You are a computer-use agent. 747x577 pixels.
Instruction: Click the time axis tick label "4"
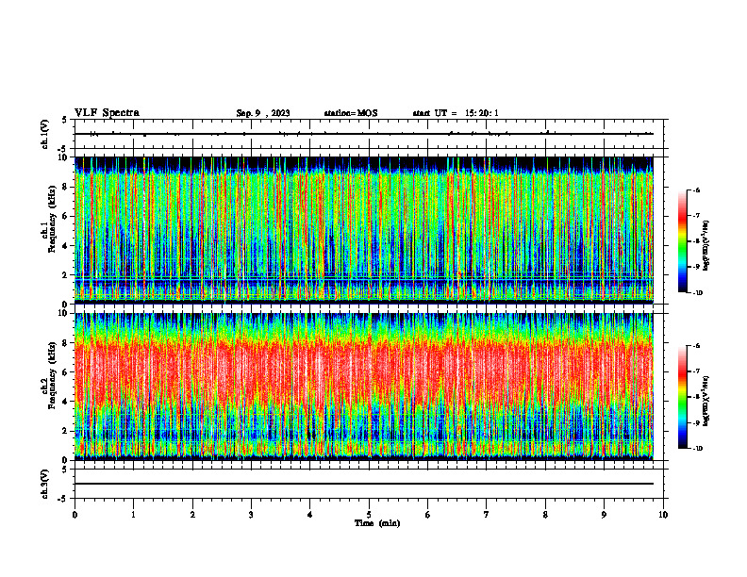point(310,515)
